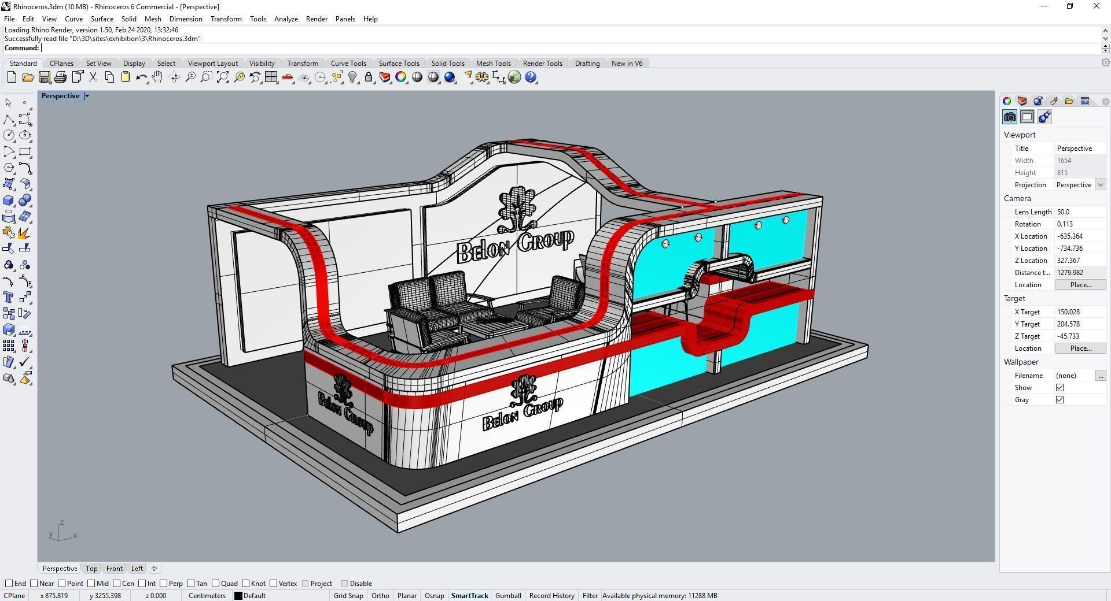Select the Rectangle tool in sidebar
Screen dimensions: 1111x601
tap(25, 152)
